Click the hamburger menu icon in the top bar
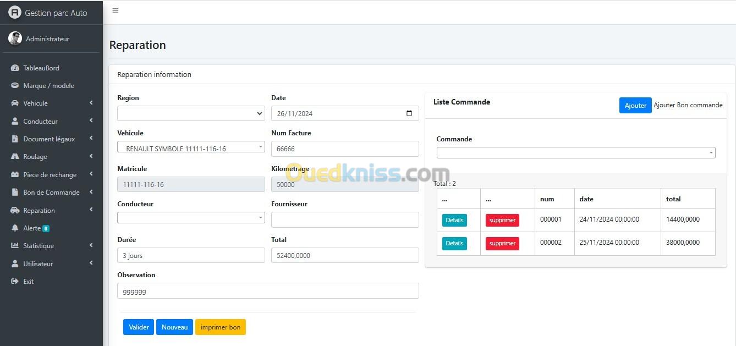Image resolution: width=736 pixels, height=346 pixels. point(115,11)
